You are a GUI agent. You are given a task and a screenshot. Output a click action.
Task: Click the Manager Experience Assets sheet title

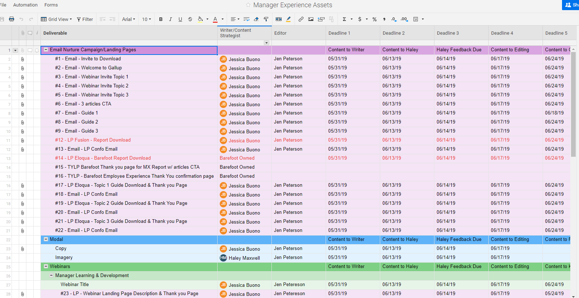click(293, 5)
